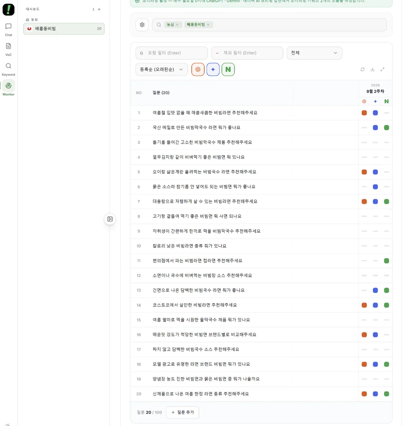407x426 pixels.
Task: Expand the table to fullscreen
Action: (382, 69)
